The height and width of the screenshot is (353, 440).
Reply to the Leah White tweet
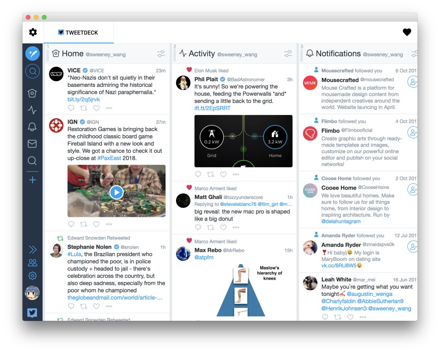[x=325, y=317]
